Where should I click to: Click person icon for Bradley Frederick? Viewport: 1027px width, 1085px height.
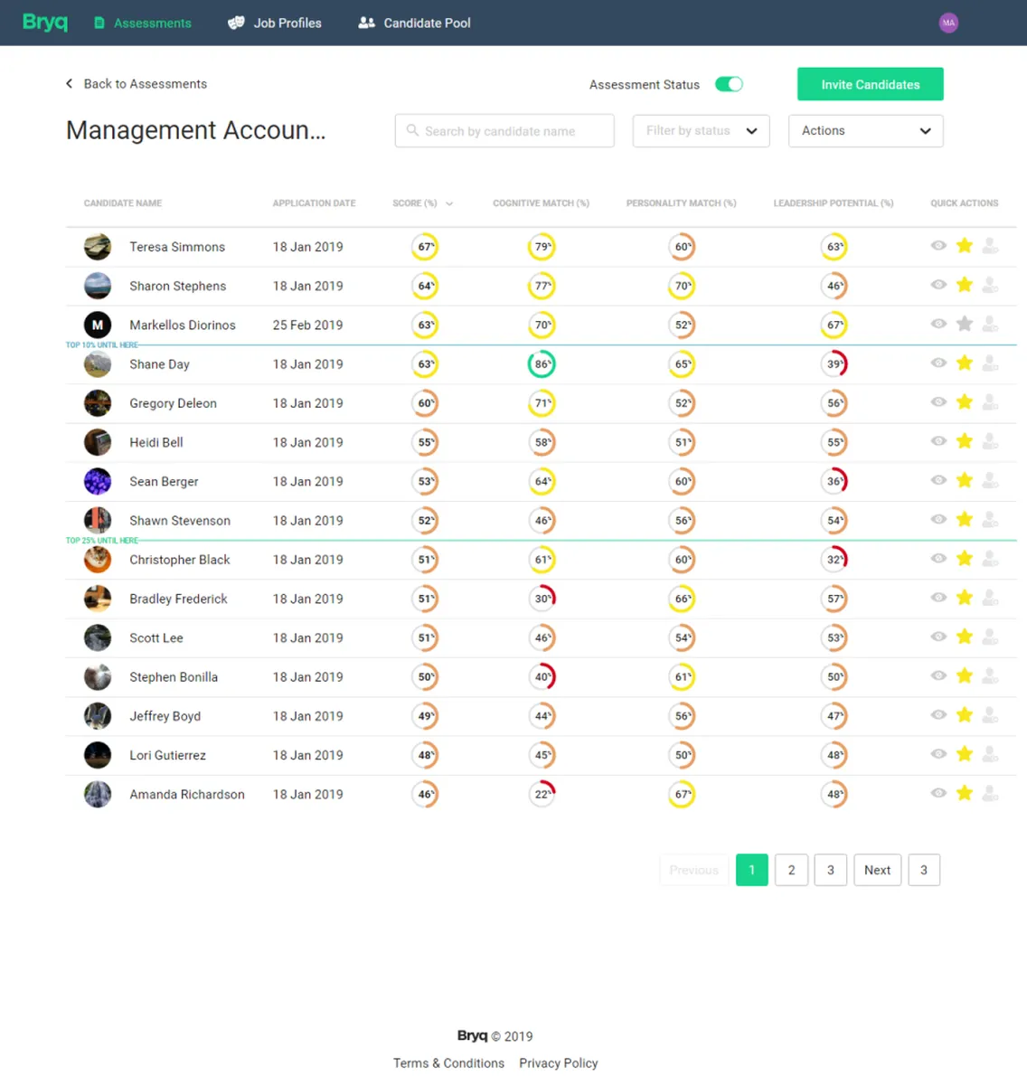(991, 598)
